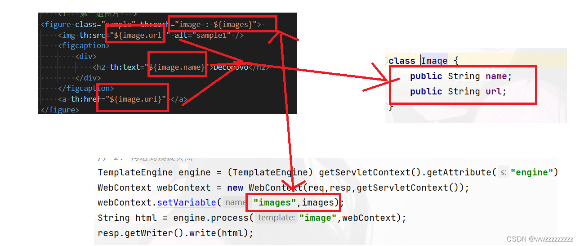Click the Decorovo heading text
The width and height of the screenshot is (580, 246).
(231, 67)
